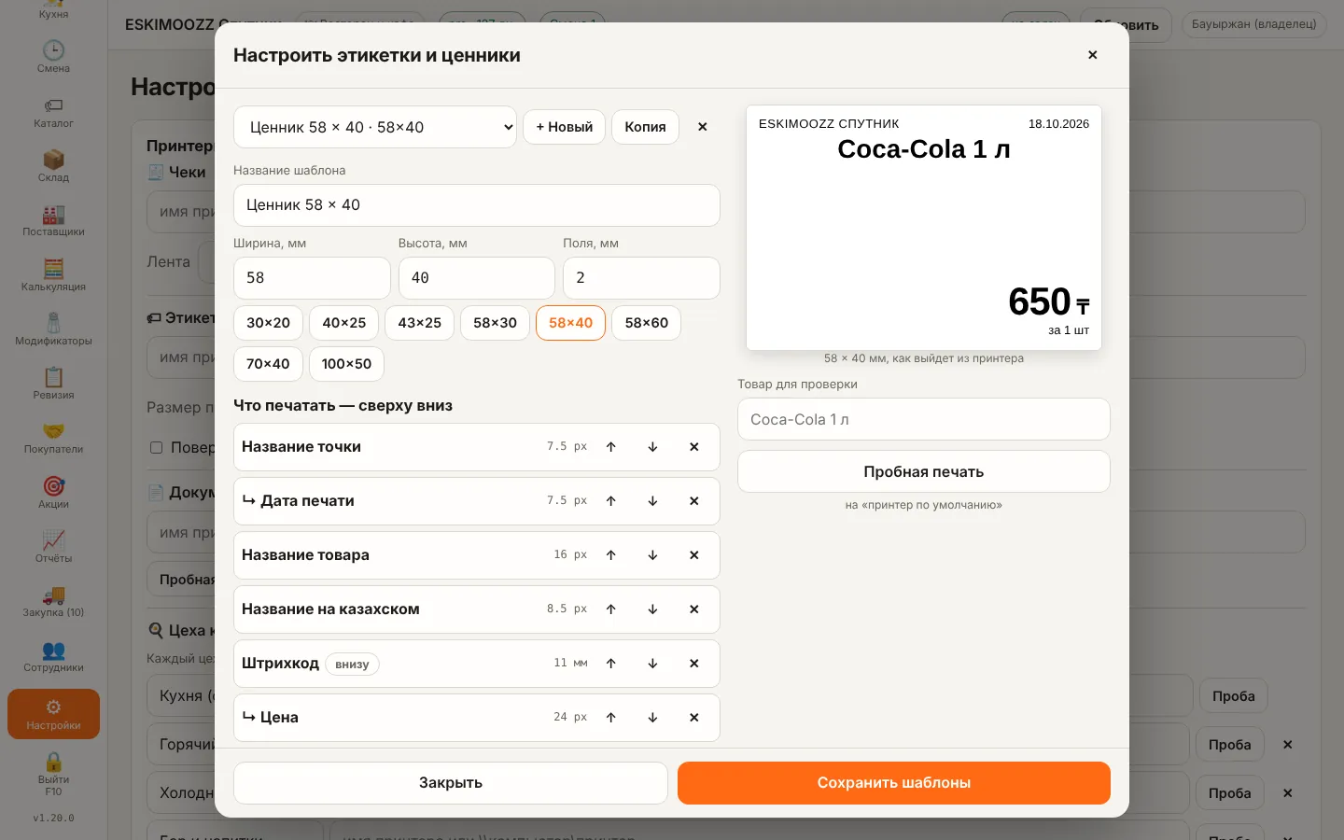
Task: Open Закупка (10) in the sidebar
Action: (x=53, y=601)
